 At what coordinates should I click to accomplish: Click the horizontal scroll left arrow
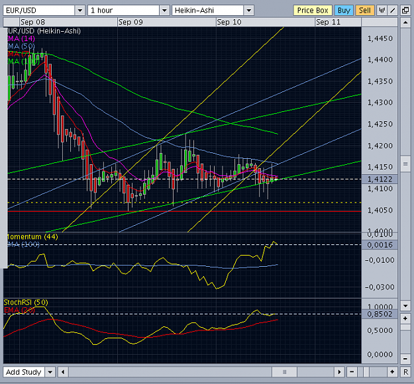click(63, 372)
